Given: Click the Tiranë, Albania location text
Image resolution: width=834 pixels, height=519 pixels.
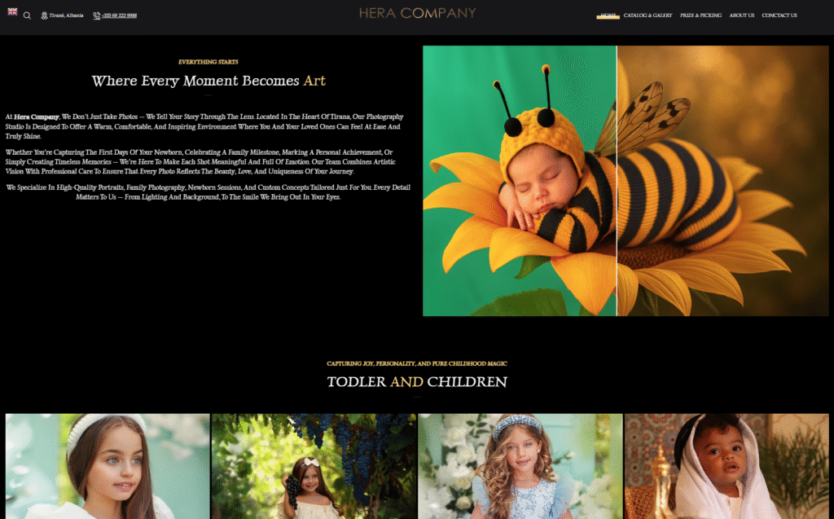Looking at the screenshot, I should point(66,15).
